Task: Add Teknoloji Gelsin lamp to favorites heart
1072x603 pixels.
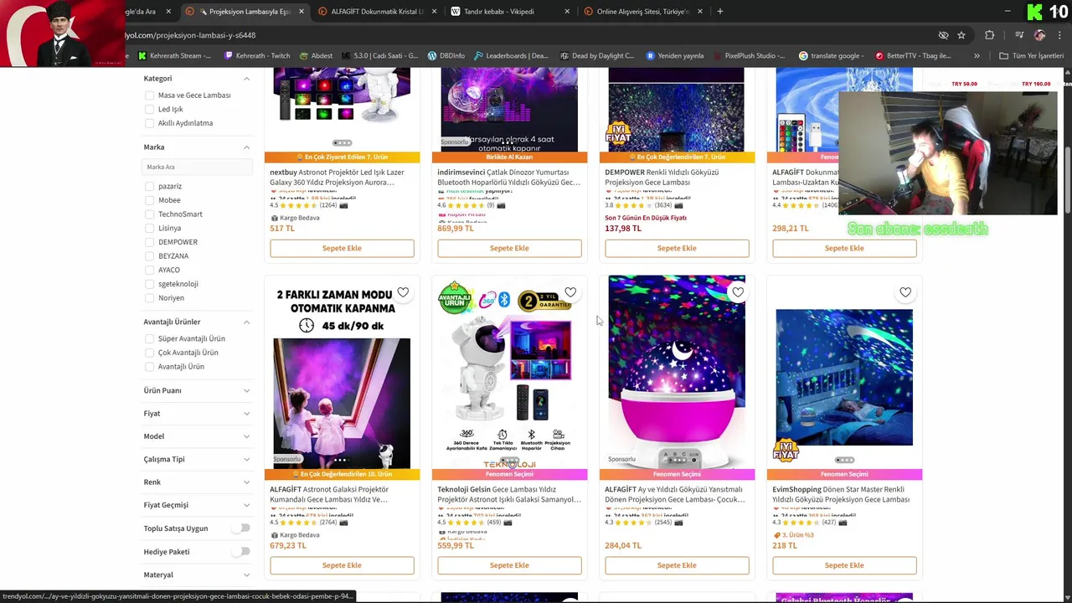Action: [570, 292]
